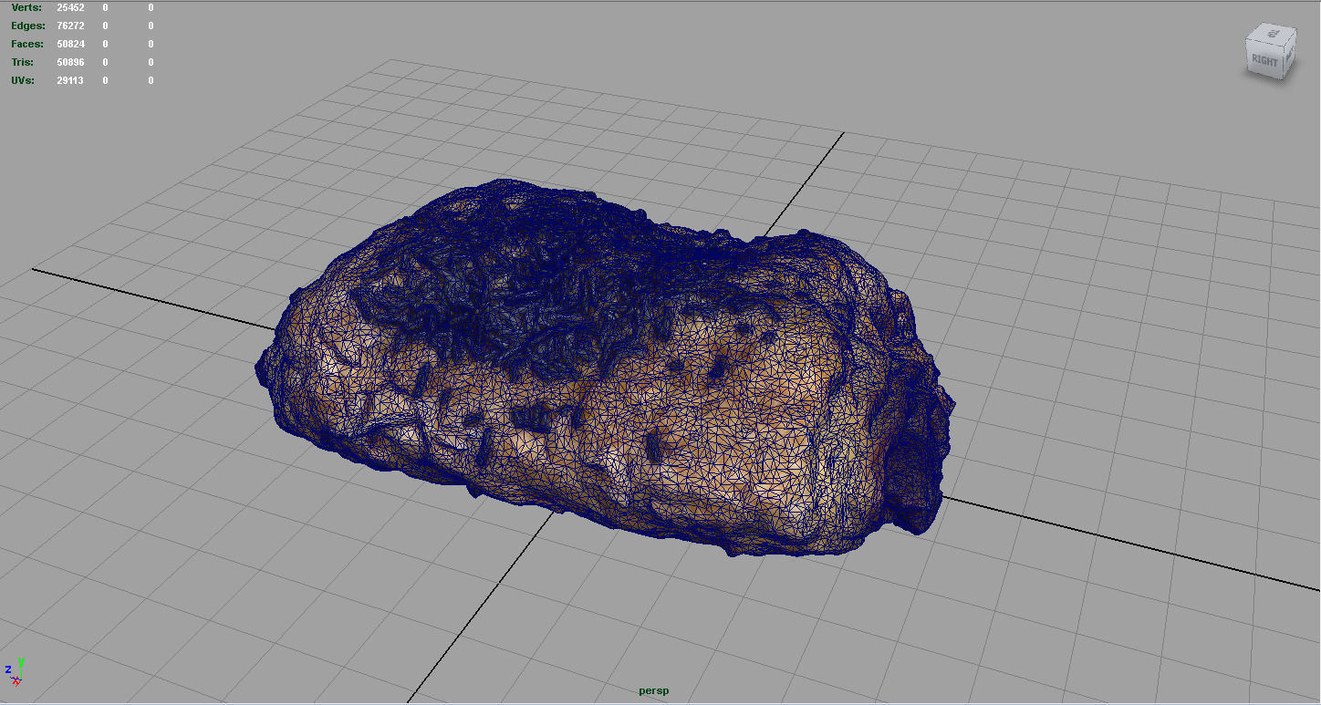Screen dimensions: 1321x705
Task: Click the 'Edges:' heads-up display label
Action: pyautogui.click(x=27, y=26)
